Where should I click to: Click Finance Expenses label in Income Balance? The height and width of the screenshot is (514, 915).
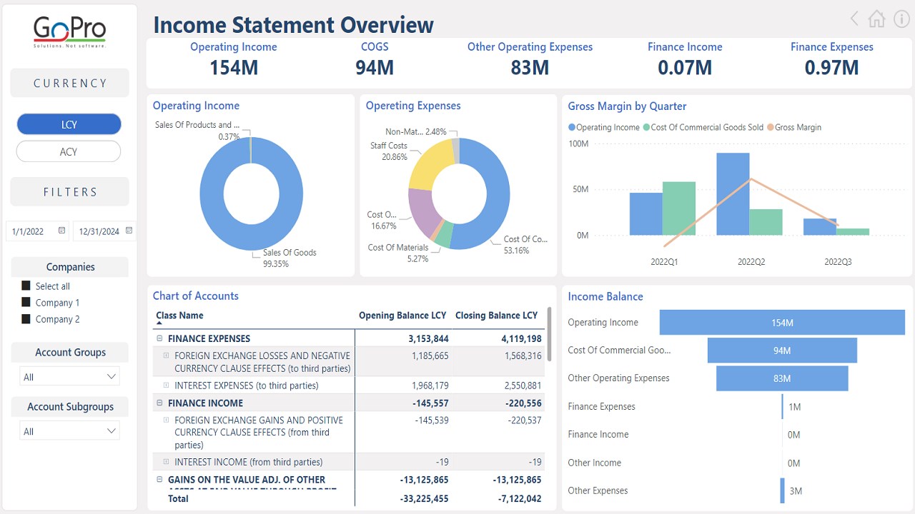pos(601,406)
